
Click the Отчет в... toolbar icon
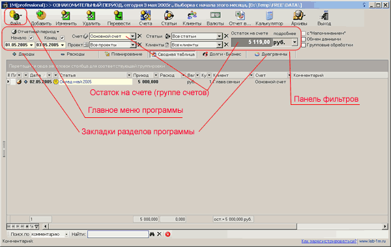click(x=240, y=16)
